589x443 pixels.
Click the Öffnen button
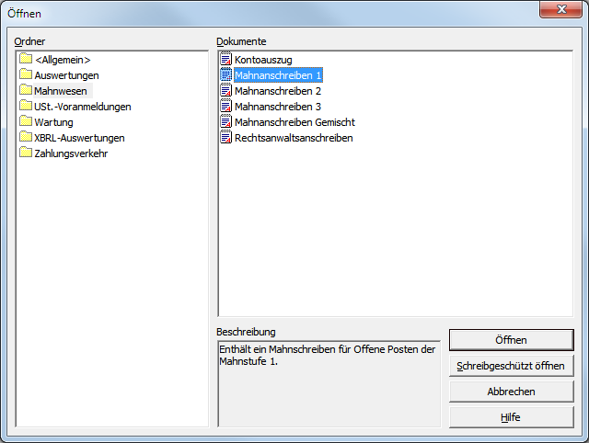512,340
